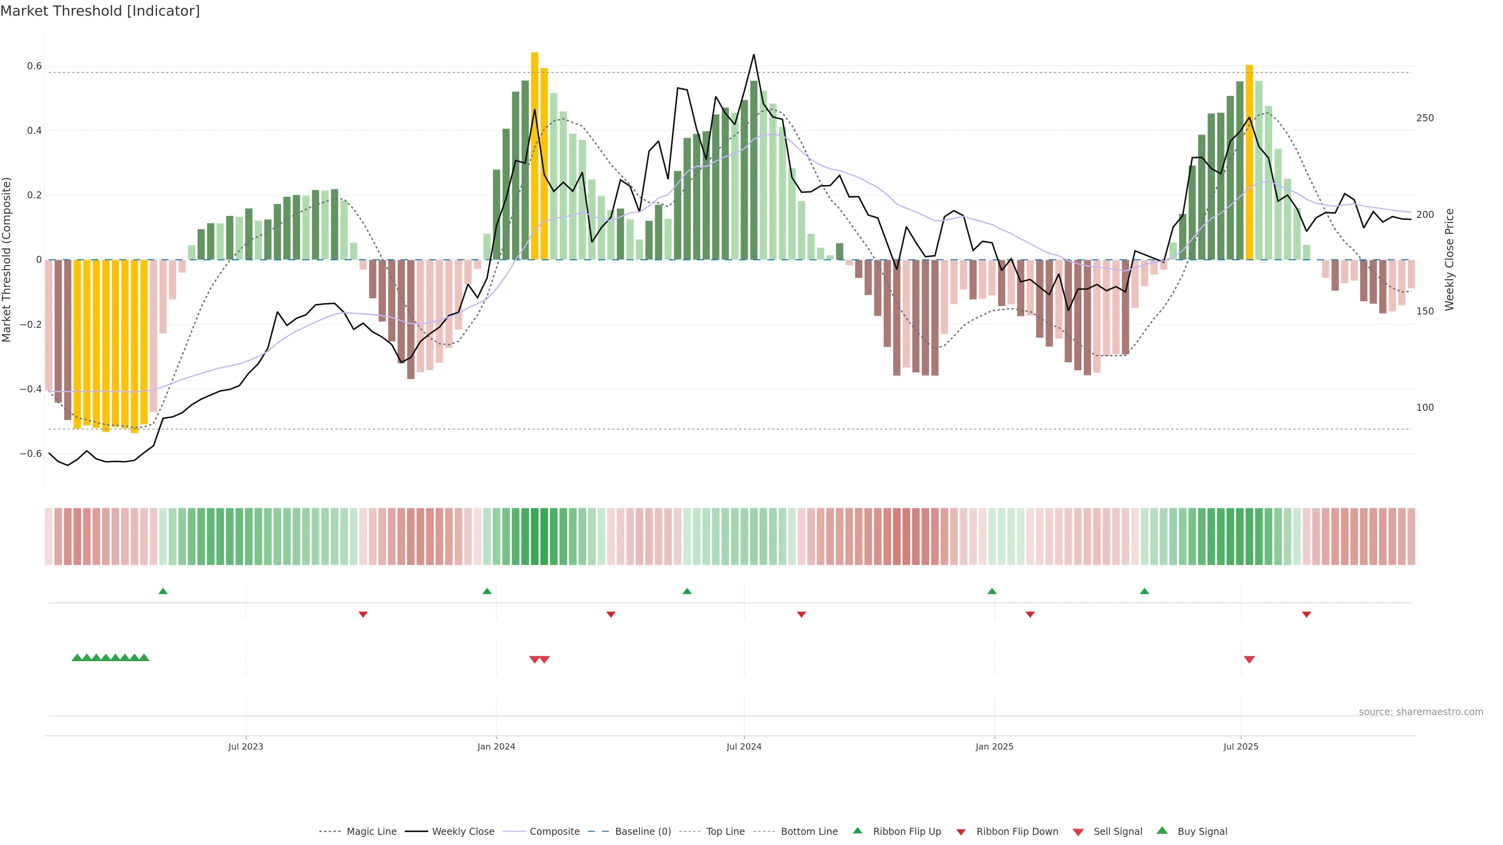The image size is (1503, 845).
Task: Click the first Ribbon Flip Up triangle marker
Action: (163, 591)
